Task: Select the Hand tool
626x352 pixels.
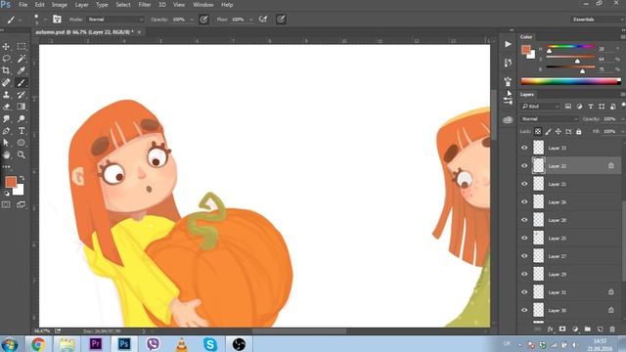Action: tap(6, 154)
